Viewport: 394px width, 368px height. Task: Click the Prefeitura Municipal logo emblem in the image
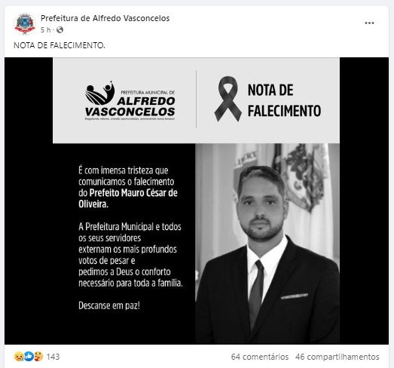[x=99, y=93]
